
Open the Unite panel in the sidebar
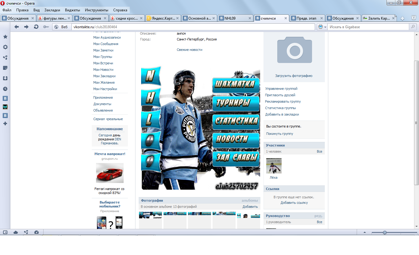(5, 58)
